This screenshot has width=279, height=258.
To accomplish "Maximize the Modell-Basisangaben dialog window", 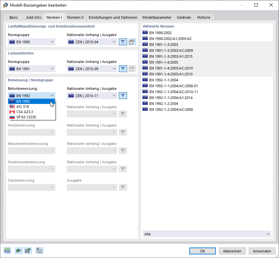I will click(x=256, y=5).
